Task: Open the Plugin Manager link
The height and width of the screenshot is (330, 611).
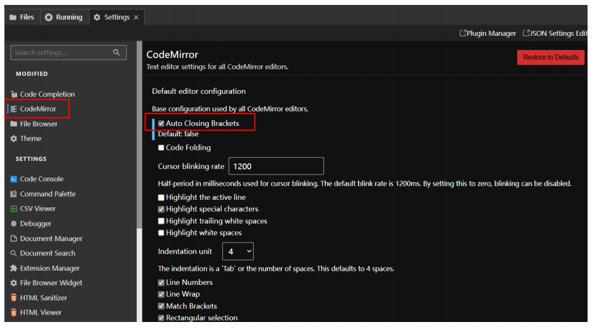Action: tap(488, 33)
